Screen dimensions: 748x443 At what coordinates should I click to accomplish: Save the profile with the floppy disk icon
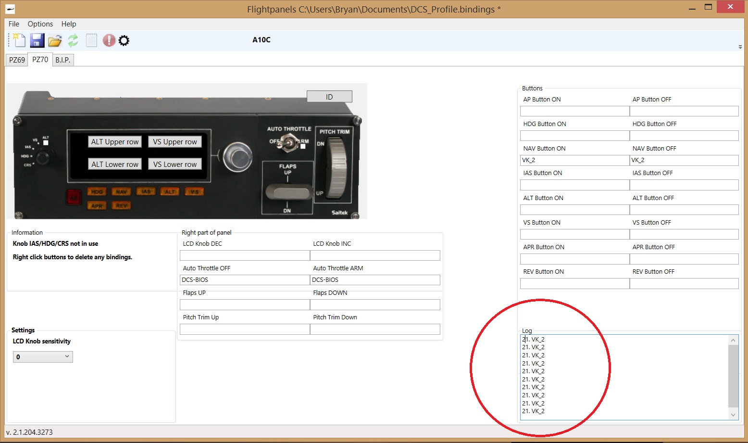37,40
